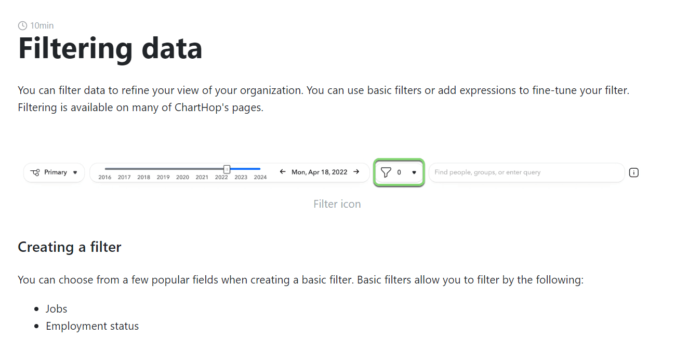Click the left arrow before the date
Screen dimensions: 675x337
point(283,172)
